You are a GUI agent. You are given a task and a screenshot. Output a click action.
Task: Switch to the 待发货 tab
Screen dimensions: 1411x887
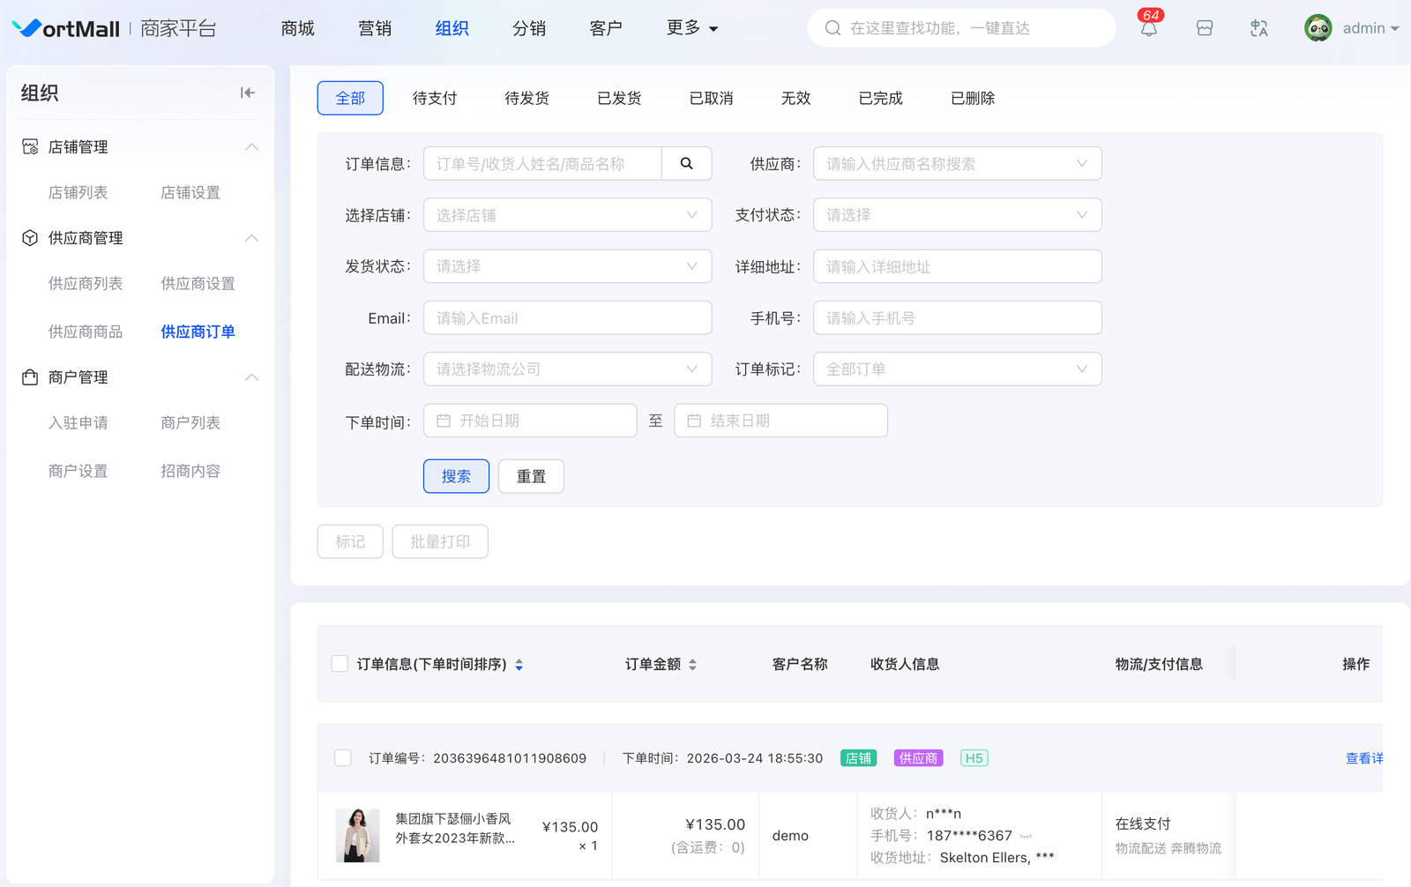(x=526, y=98)
